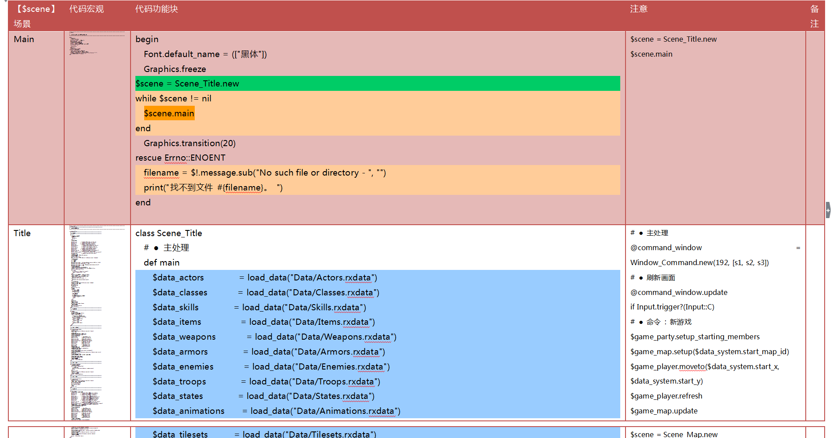Click the 'def main' line
This screenshot has height=438, width=833.
pos(161,262)
